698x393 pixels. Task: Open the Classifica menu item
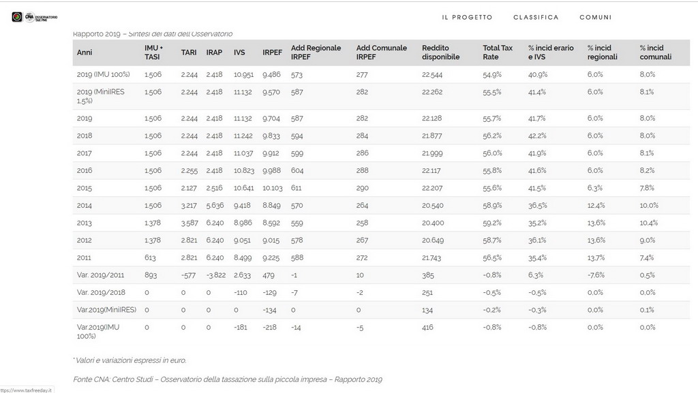click(536, 18)
